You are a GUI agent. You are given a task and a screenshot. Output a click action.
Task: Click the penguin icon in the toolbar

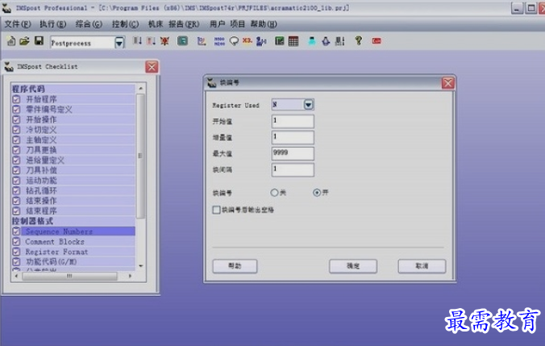[327, 41]
